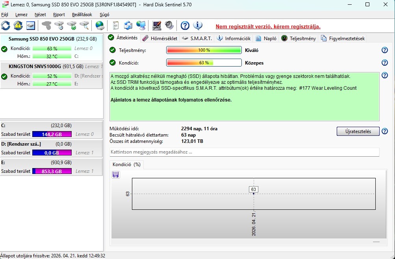Select the KINGSTON SNVS1000G disk

click(52, 75)
